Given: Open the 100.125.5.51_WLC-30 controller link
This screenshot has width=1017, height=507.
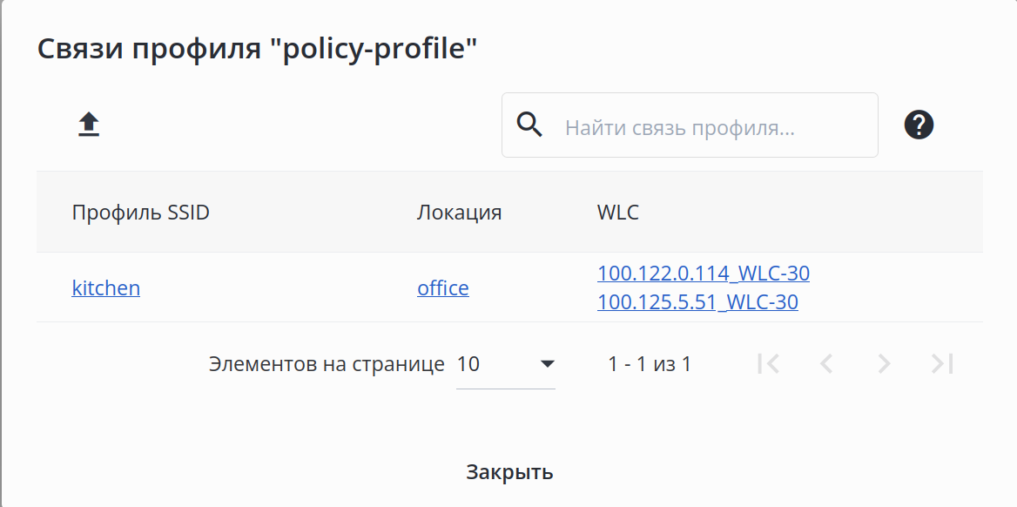Looking at the screenshot, I should point(697,302).
